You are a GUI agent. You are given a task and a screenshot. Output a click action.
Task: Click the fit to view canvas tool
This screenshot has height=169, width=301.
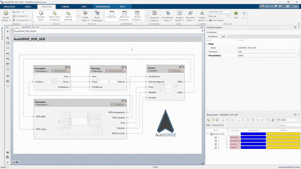[8, 43]
